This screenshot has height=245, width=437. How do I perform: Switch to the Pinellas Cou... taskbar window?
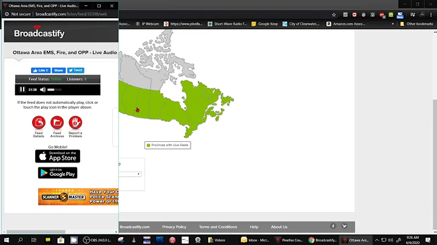(289, 240)
